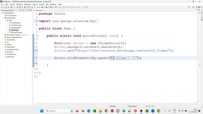Image resolution: width=203 pixels, height=114 pixels.
Task: Select config.properties file
Action: pos(13,49)
